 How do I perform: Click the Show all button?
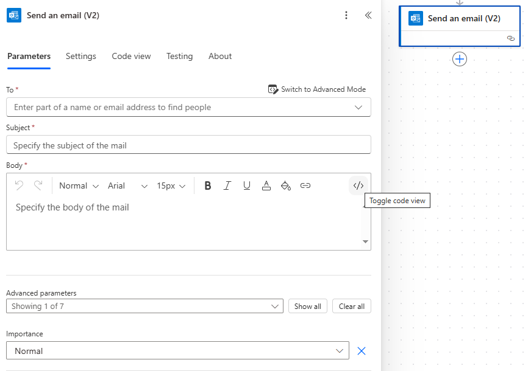pyautogui.click(x=307, y=306)
